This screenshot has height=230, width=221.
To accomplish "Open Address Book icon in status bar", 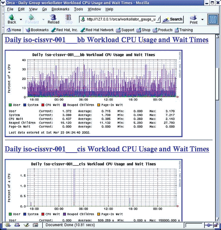I will [35, 225].
